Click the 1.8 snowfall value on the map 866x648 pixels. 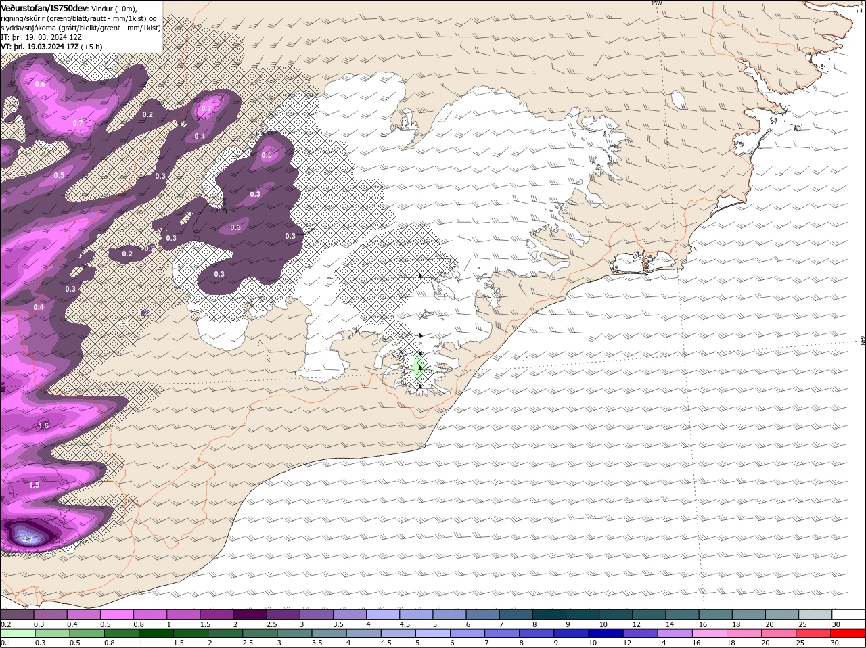pos(44,425)
